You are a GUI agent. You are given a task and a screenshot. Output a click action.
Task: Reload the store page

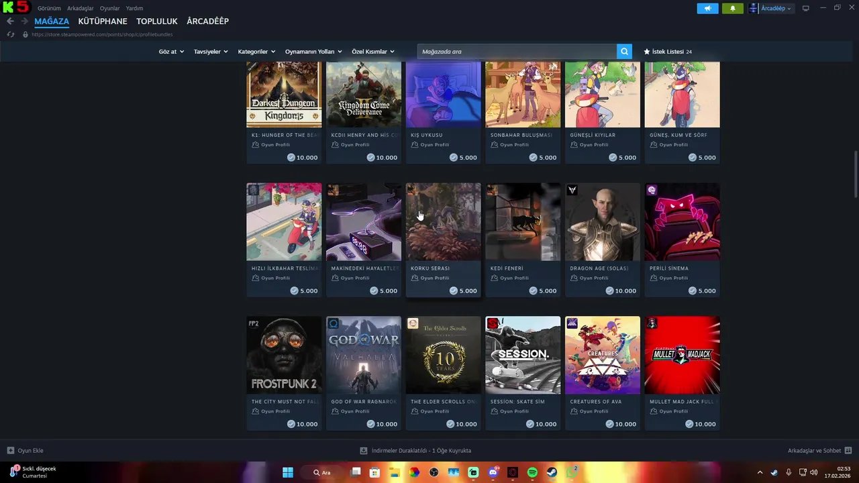tap(10, 34)
